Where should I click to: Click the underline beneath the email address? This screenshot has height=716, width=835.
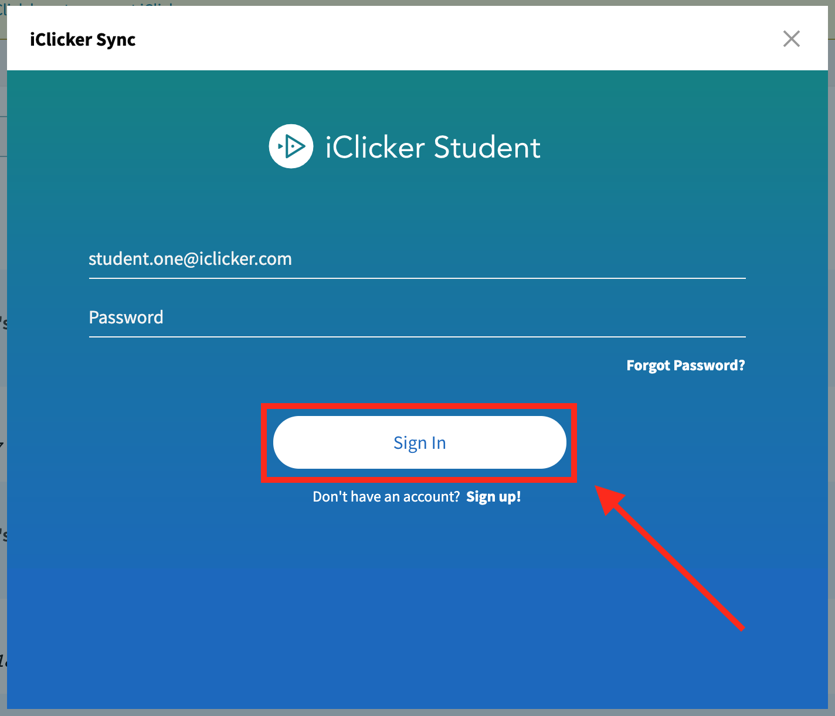click(x=416, y=278)
